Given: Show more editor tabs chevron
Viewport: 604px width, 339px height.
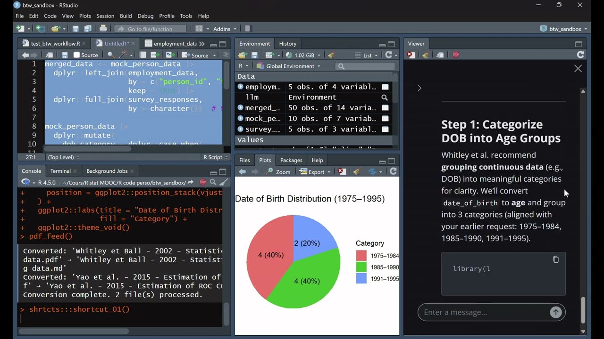Looking at the screenshot, I should (x=202, y=44).
